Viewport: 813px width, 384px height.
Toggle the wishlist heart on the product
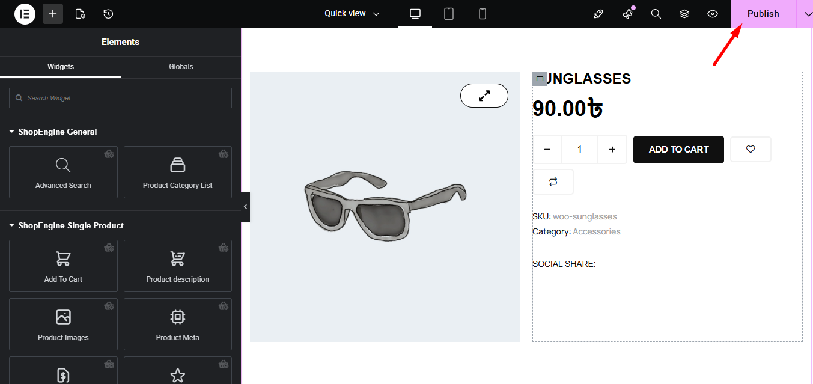point(751,149)
